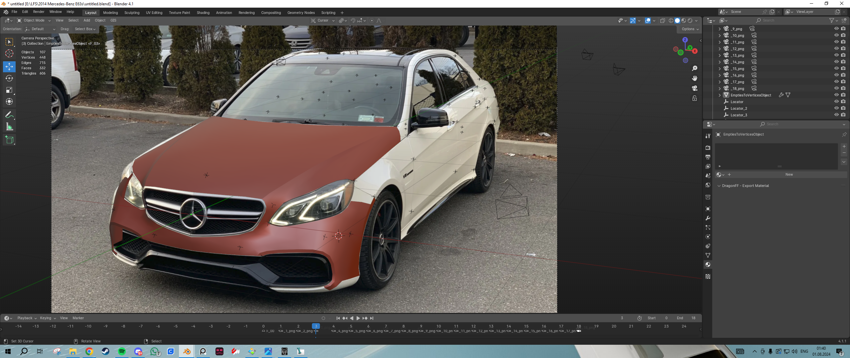Image resolution: width=850 pixels, height=358 pixels.
Task: Open the Render menu
Action: point(39,12)
